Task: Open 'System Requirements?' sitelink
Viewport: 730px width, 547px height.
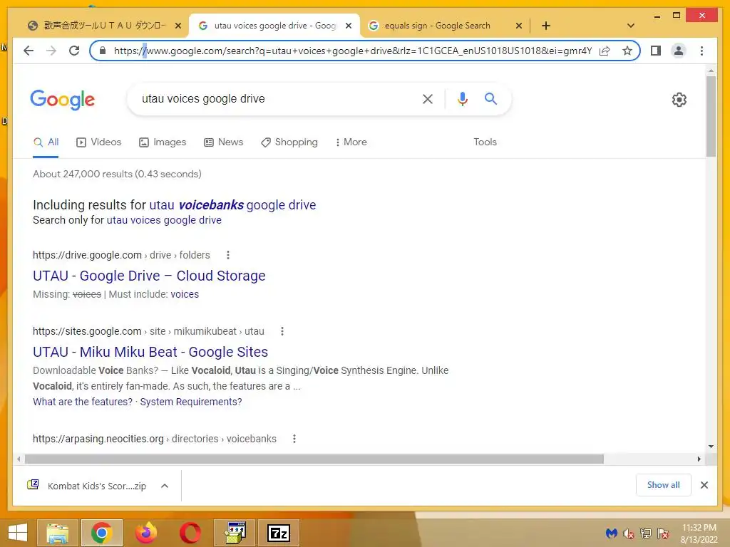Action: tap(191, 402)
